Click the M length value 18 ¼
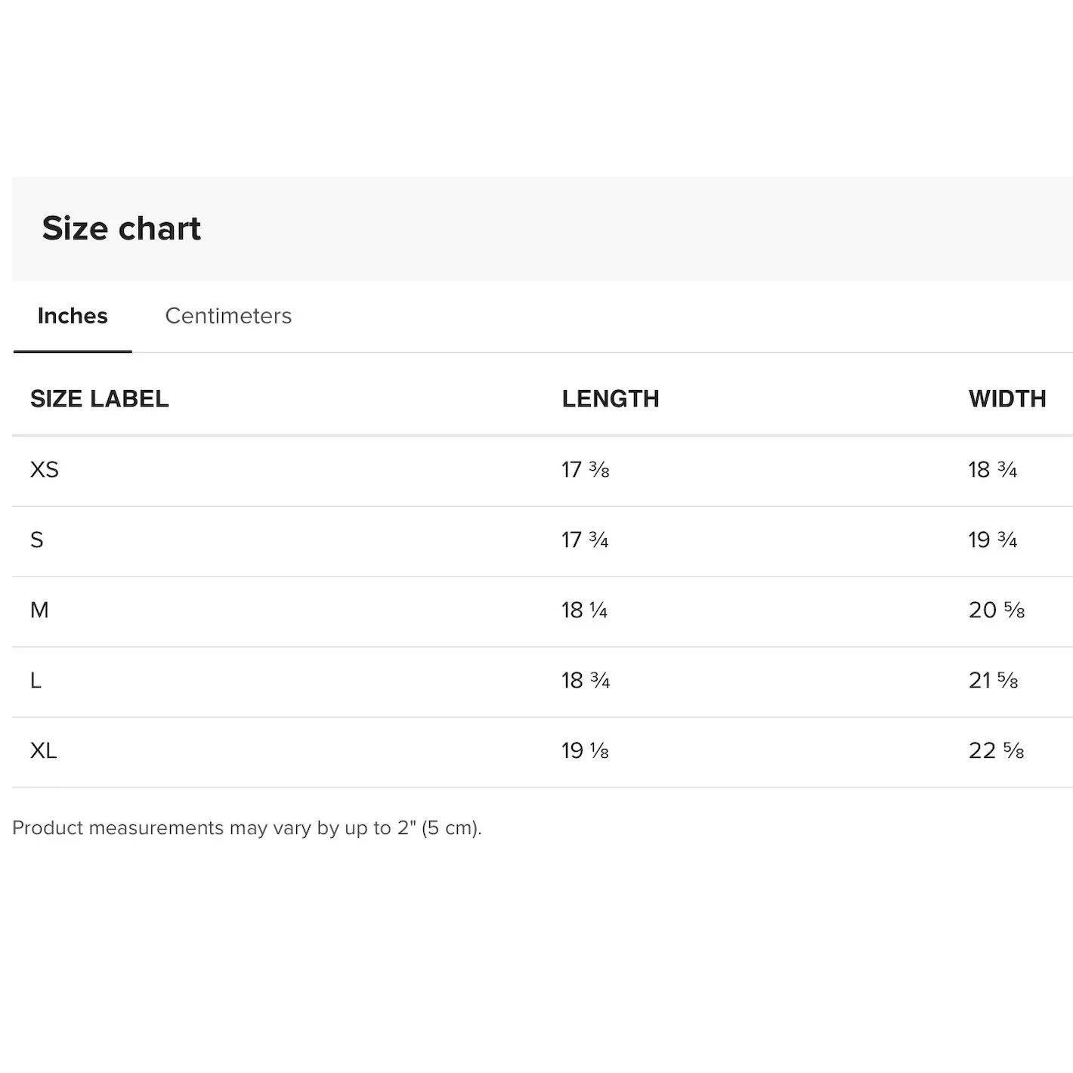Image resolution: width=1073 pixels, height=1073 pixels. coord(585,611)
